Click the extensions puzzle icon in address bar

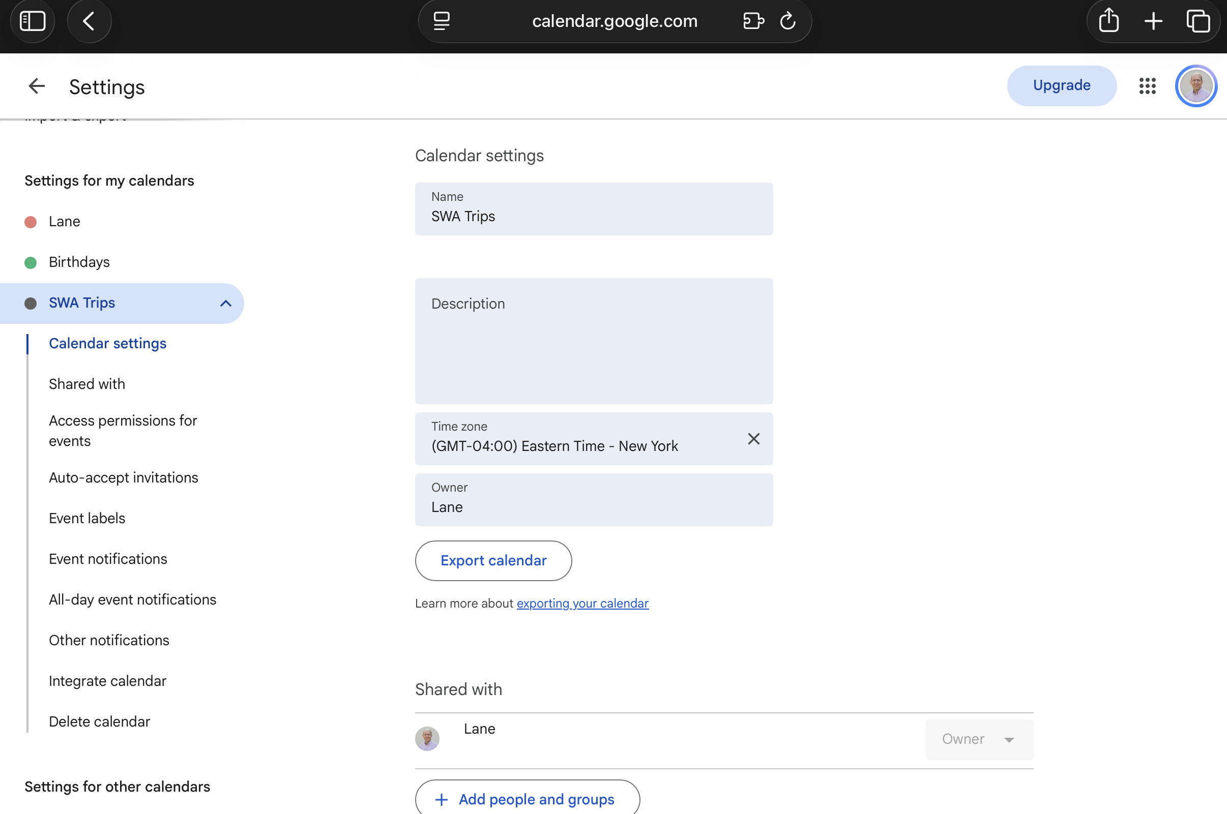click(x=753, y=21)
